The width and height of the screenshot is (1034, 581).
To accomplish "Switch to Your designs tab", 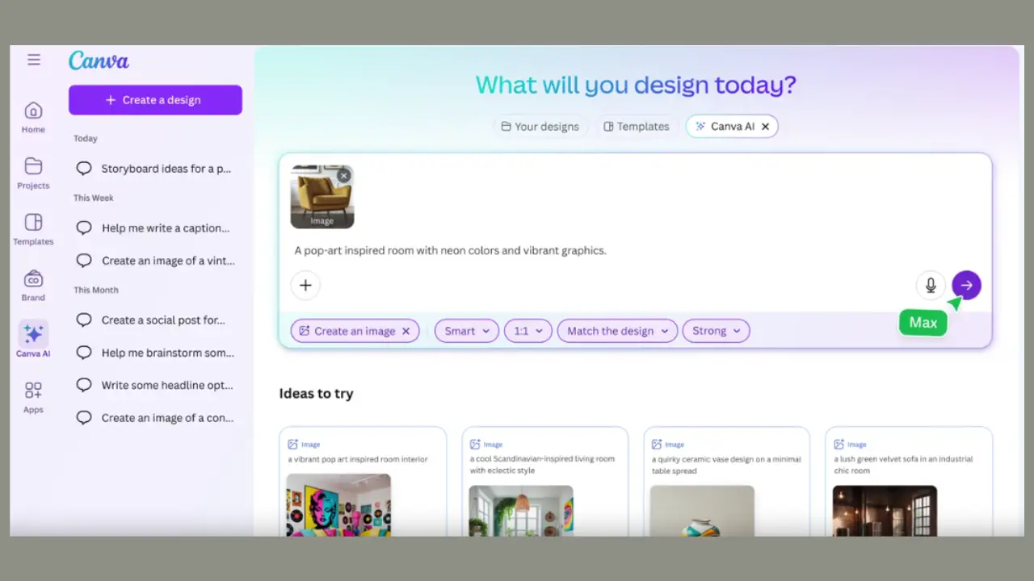I will click(540, 127).
